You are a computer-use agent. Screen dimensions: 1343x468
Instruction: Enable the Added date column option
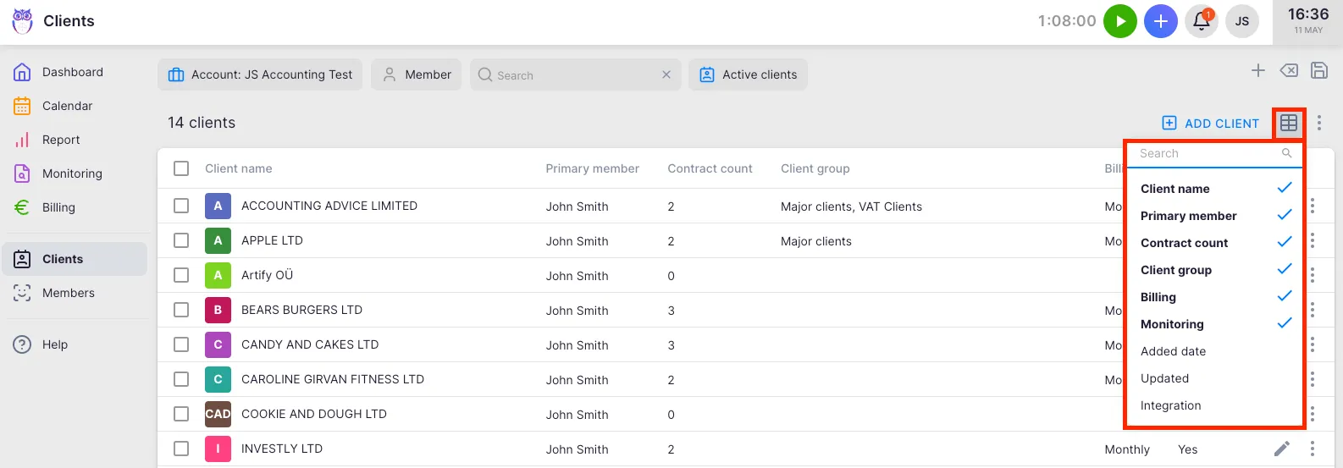coord(1173,351)
